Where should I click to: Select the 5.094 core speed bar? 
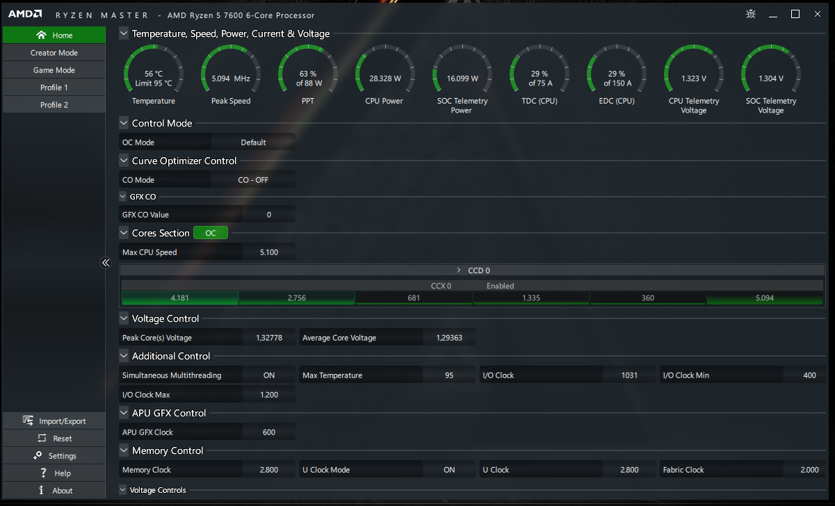pos(765,298)
